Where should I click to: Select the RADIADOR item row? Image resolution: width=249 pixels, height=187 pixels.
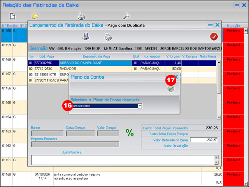95,68
